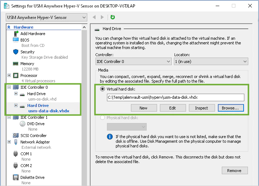
Task: Open the Location dropdown
Action: click(211, 62)
